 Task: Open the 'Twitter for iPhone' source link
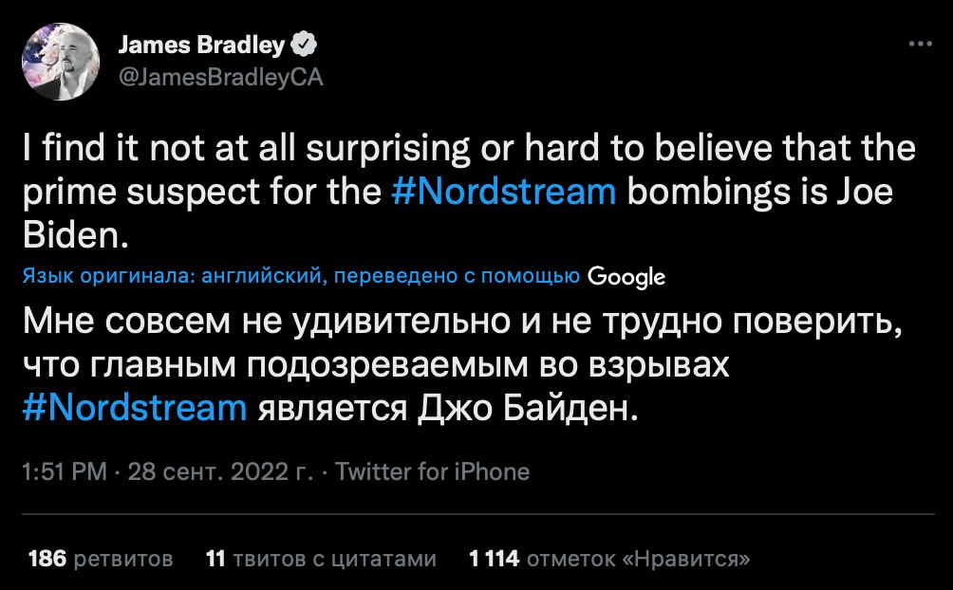tap(433, 471)
